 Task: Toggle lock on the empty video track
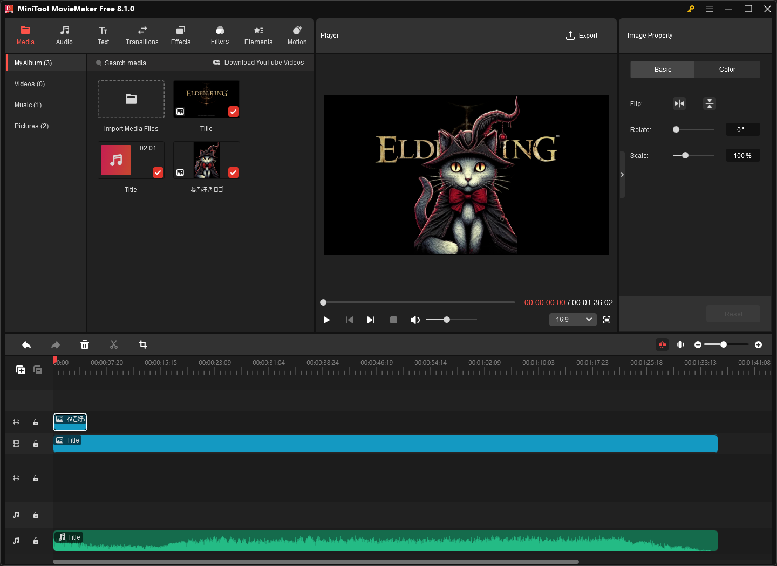point(36,479)
